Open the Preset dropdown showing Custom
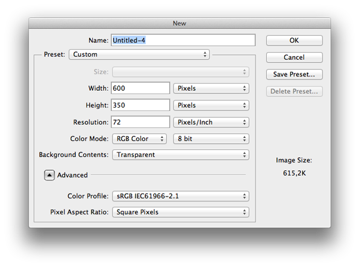The height and width of the screenshot is (267, 359). click(139, 54)
